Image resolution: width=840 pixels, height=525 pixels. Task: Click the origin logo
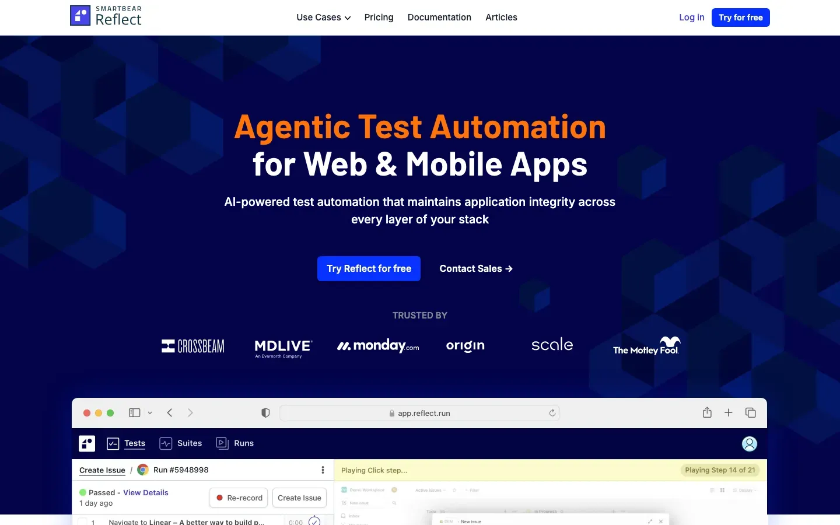point(466,346)
